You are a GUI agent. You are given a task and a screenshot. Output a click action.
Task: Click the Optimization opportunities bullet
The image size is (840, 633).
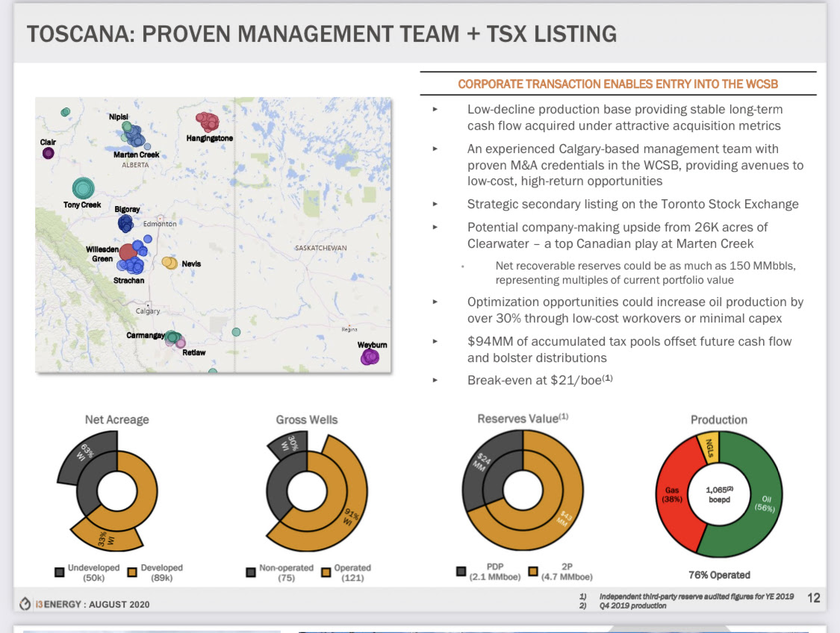click(635, 310)
